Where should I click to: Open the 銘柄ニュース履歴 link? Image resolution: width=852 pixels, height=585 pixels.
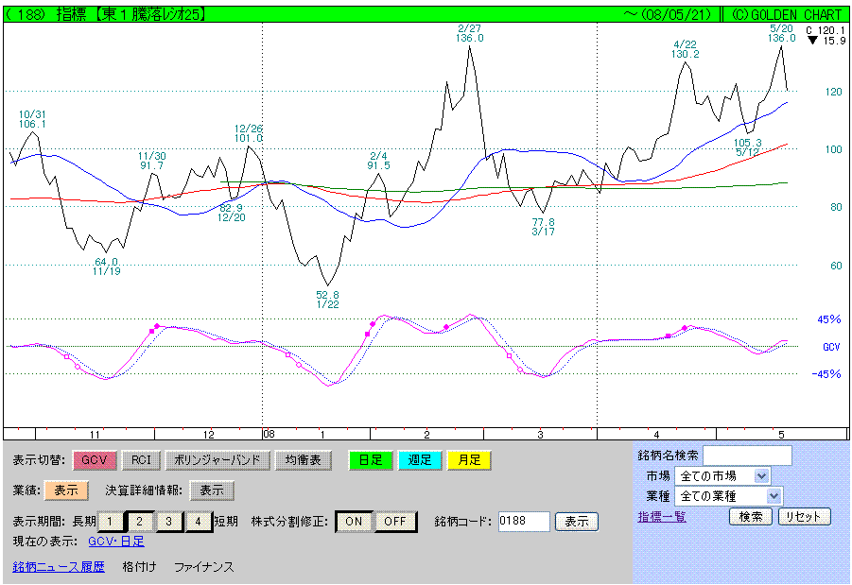pos(59,567)
